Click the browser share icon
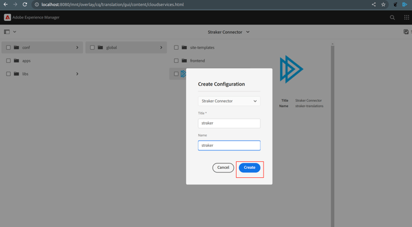Viewport: 412px width, 227px height. point(374,4)
